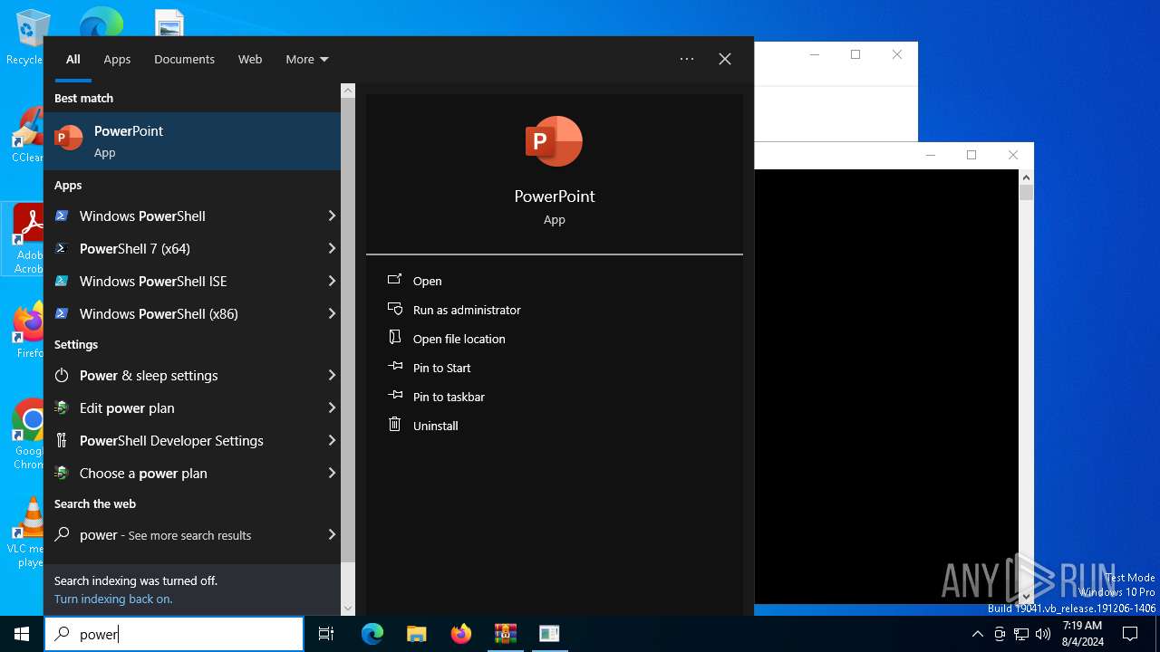The image size is (1160, 652).
Task: Expand Edit power plan chevron
Action: click(x=332, y=407)
